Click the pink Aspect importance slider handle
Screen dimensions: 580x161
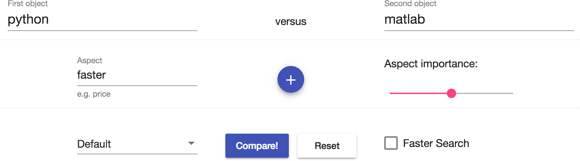[x=451, y=93]
